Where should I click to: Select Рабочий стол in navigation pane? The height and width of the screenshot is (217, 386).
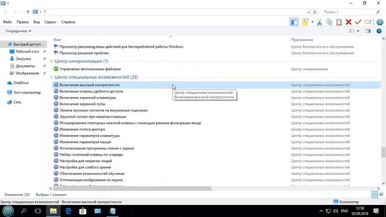[x=27, y=51]
